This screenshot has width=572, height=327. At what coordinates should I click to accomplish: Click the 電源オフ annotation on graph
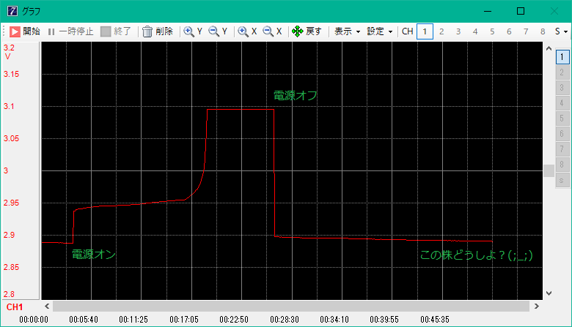(x=296, y=96)
